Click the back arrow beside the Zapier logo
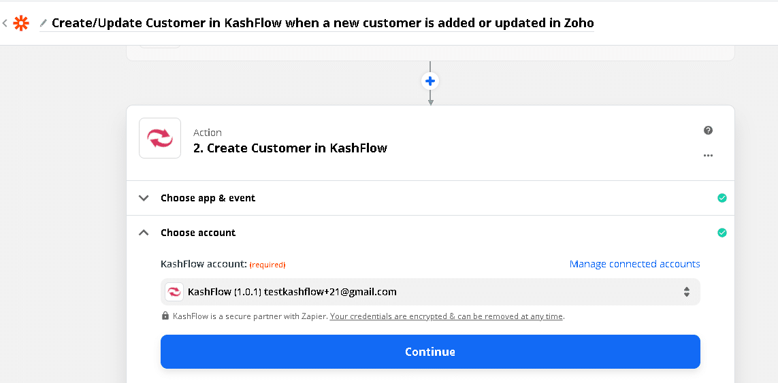The height and width of the screenshot is (383, 778). click(5, 23)
